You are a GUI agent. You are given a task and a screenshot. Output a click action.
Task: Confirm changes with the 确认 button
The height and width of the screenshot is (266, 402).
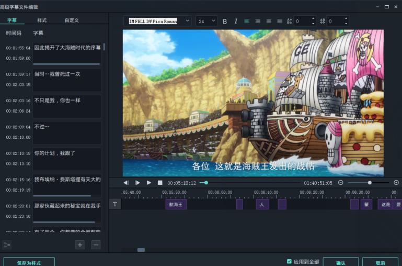click(x=341, y=263)
